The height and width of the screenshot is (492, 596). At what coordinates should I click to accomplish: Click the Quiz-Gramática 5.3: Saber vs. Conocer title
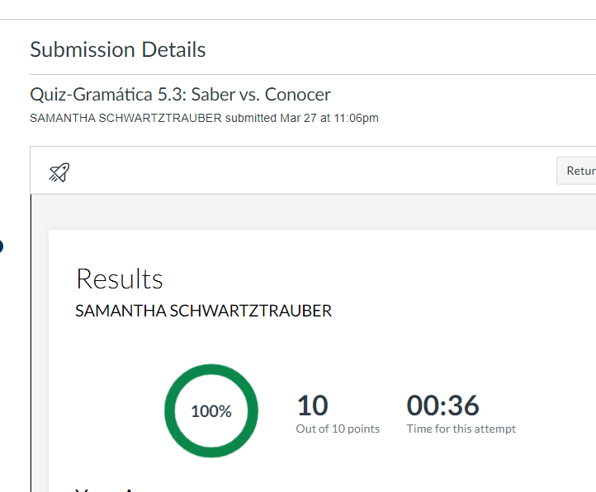coord(180,95)
